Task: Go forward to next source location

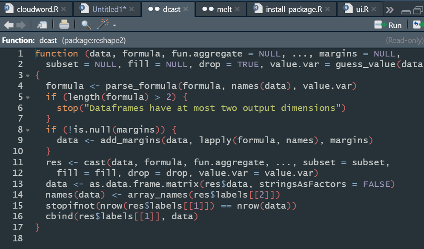Action: 21,25
